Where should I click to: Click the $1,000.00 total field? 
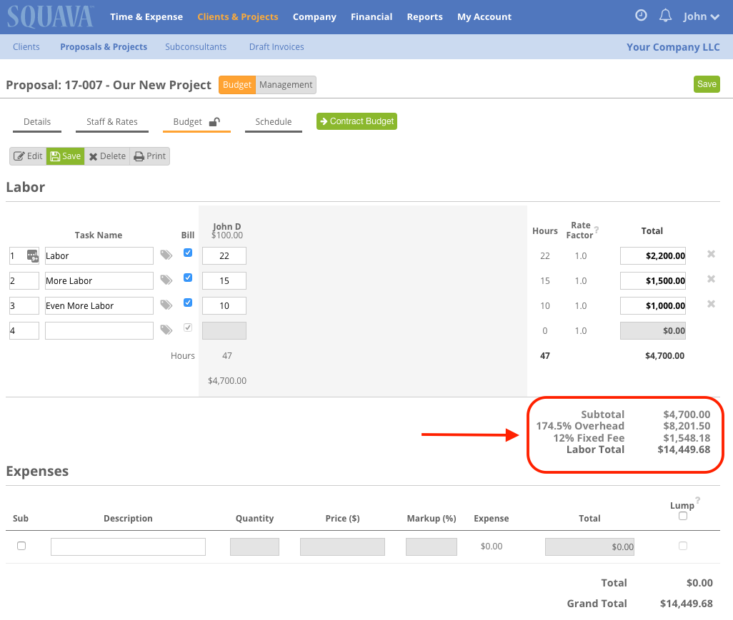652,306
